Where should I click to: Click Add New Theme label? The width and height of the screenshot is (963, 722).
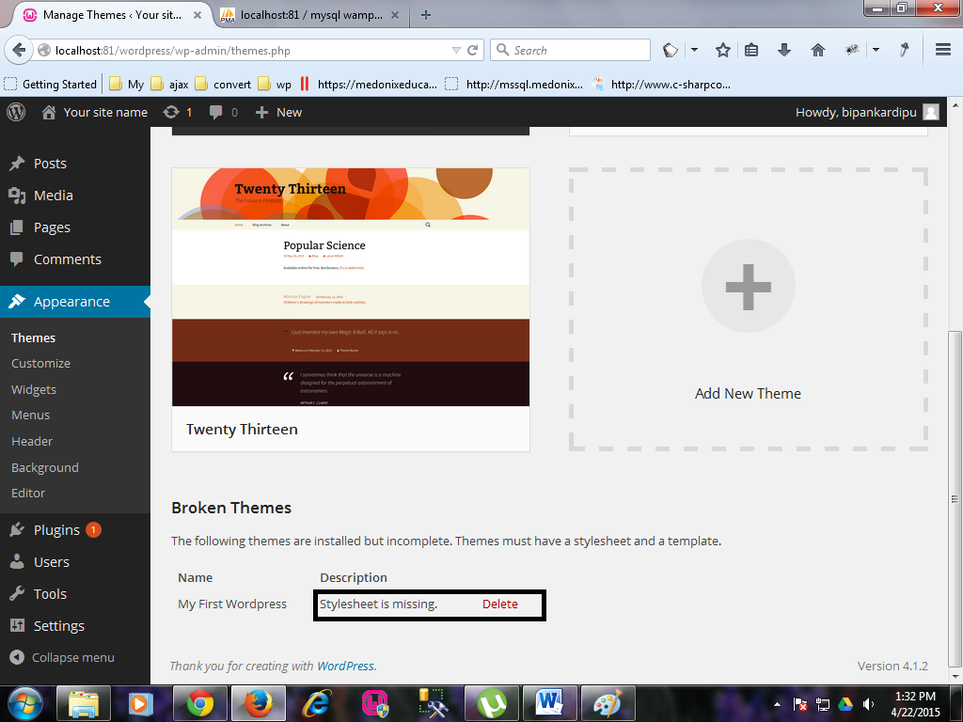point(748,394)
